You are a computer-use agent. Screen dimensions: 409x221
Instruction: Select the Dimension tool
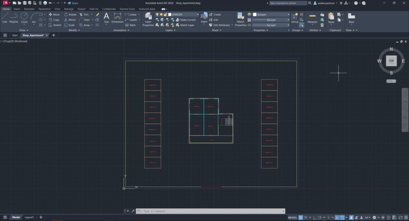tap(117, 18)
